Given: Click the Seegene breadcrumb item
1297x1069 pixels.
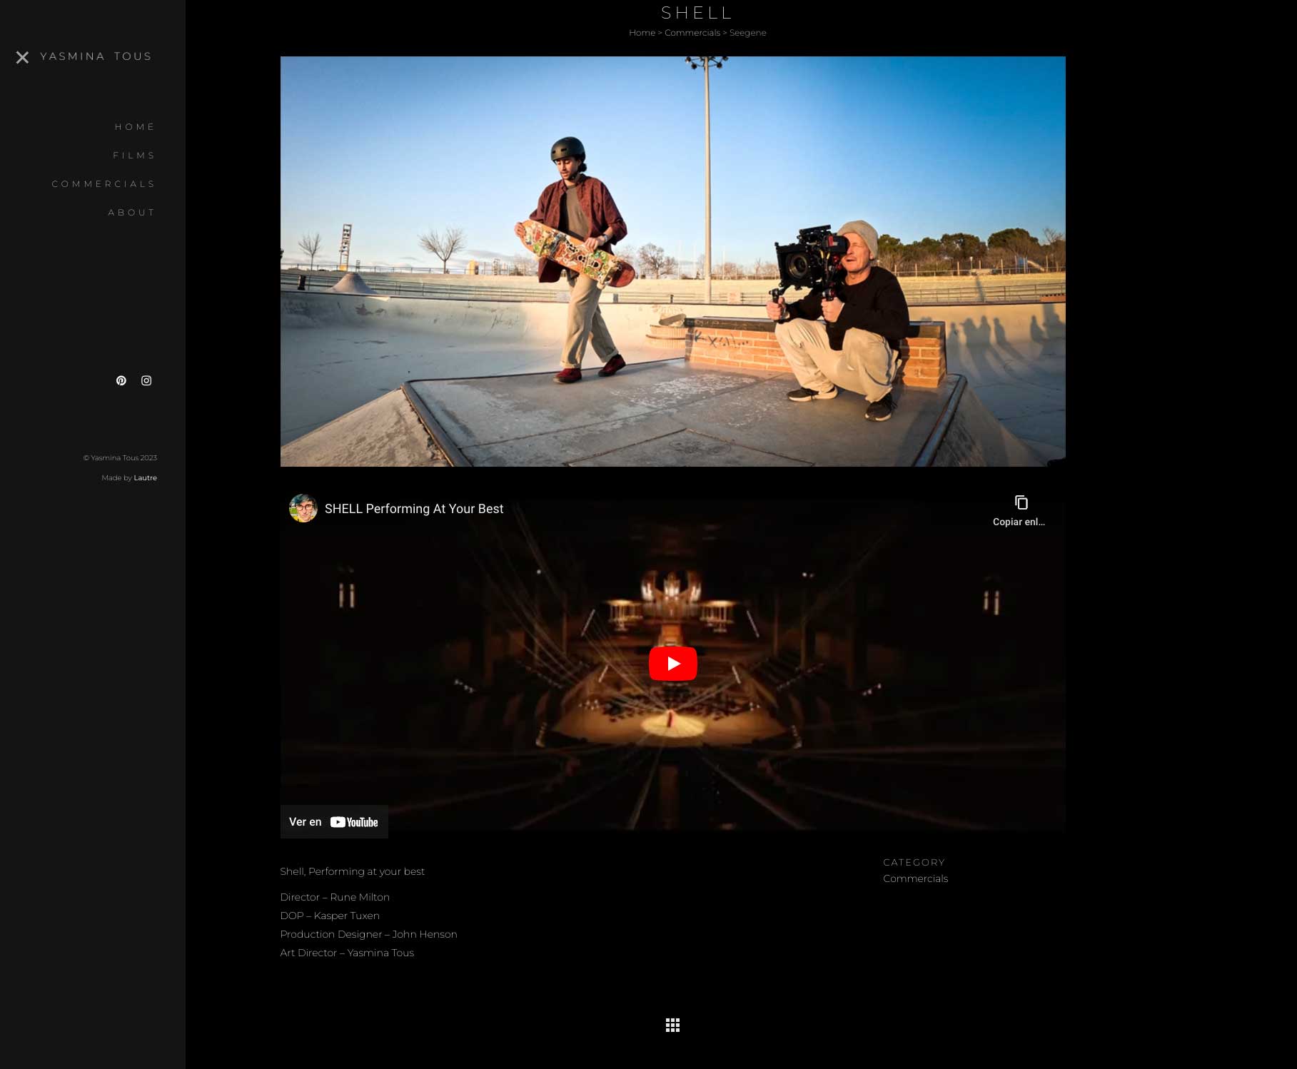Looking at the screenshot, I should 748,33.
